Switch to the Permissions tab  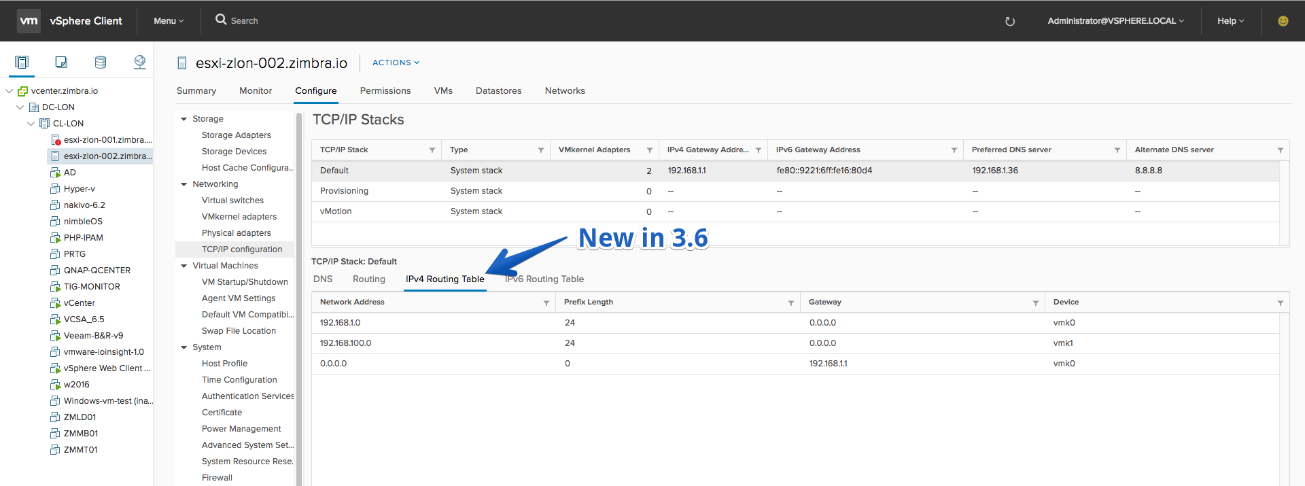[x=385, y=91]
